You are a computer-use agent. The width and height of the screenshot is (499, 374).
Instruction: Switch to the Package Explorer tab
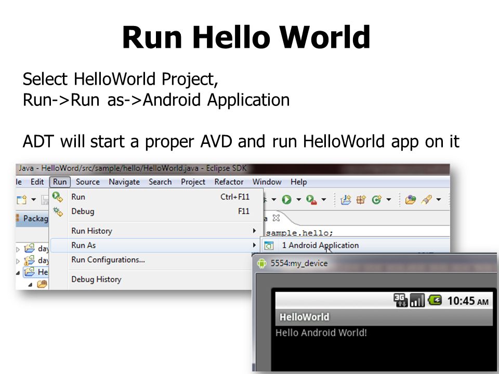click(x=32, y=219)
